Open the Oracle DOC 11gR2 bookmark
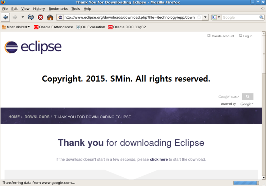Screen dimensions: 266x186 point(127,27)
